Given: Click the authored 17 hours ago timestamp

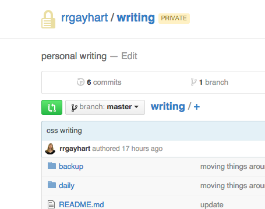Looking at the screenshot, I should (x=128, y=149).
